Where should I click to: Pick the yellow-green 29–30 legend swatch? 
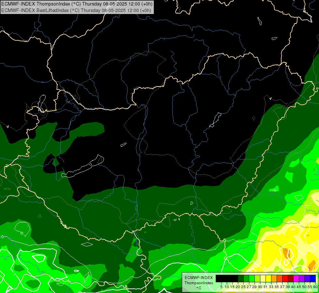(257, 279)
